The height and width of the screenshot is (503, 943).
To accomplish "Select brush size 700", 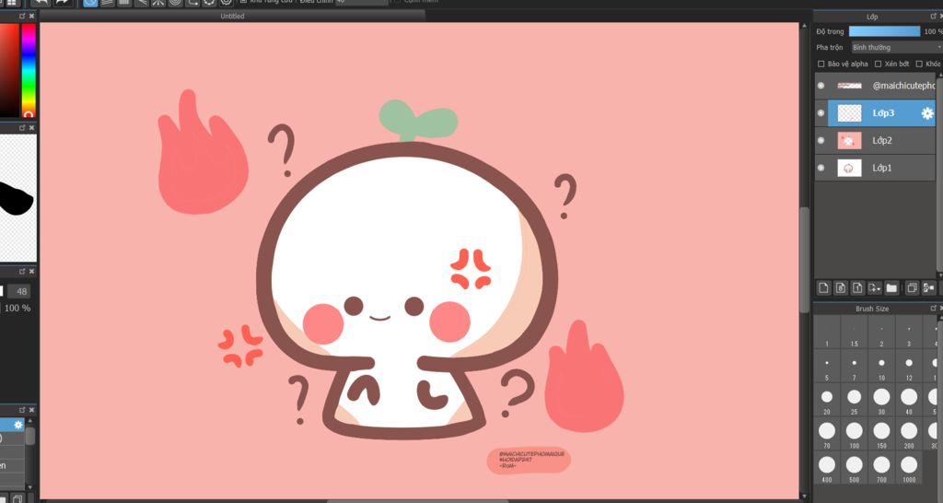I will click(881, 467).
